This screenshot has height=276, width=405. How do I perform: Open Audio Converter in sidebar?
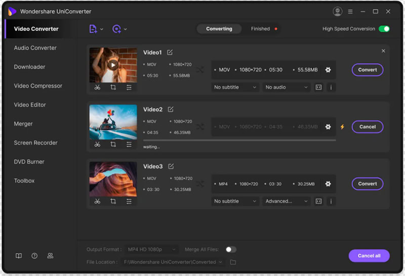coord(35,48)
